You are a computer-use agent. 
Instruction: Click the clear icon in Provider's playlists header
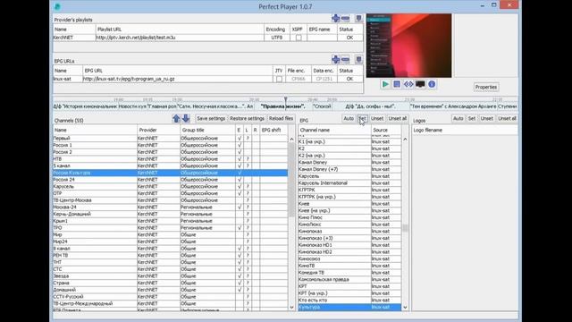pyautogui.click(x=358, y=18)
